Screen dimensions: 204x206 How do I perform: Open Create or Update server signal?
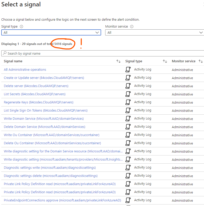tap(44, 78)
